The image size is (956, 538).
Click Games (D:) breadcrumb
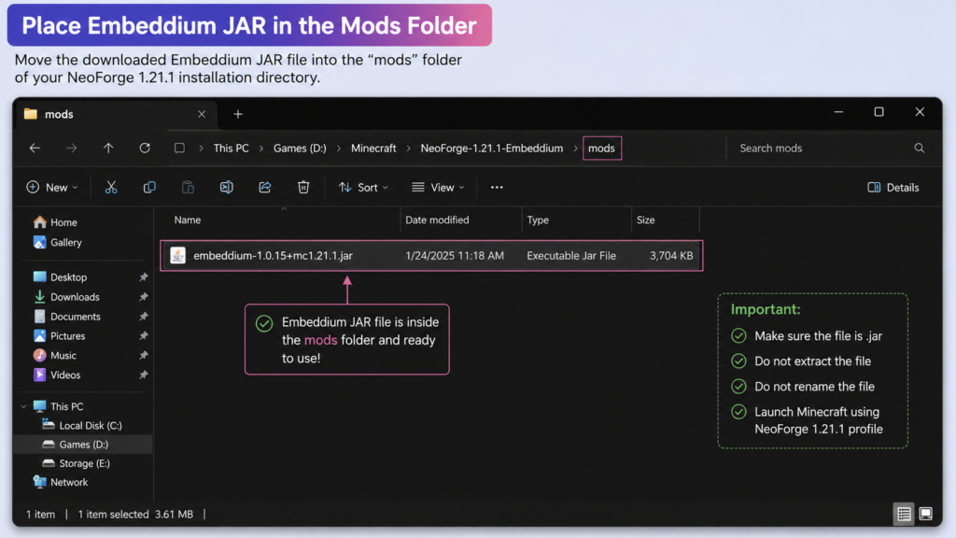[300, 149]
